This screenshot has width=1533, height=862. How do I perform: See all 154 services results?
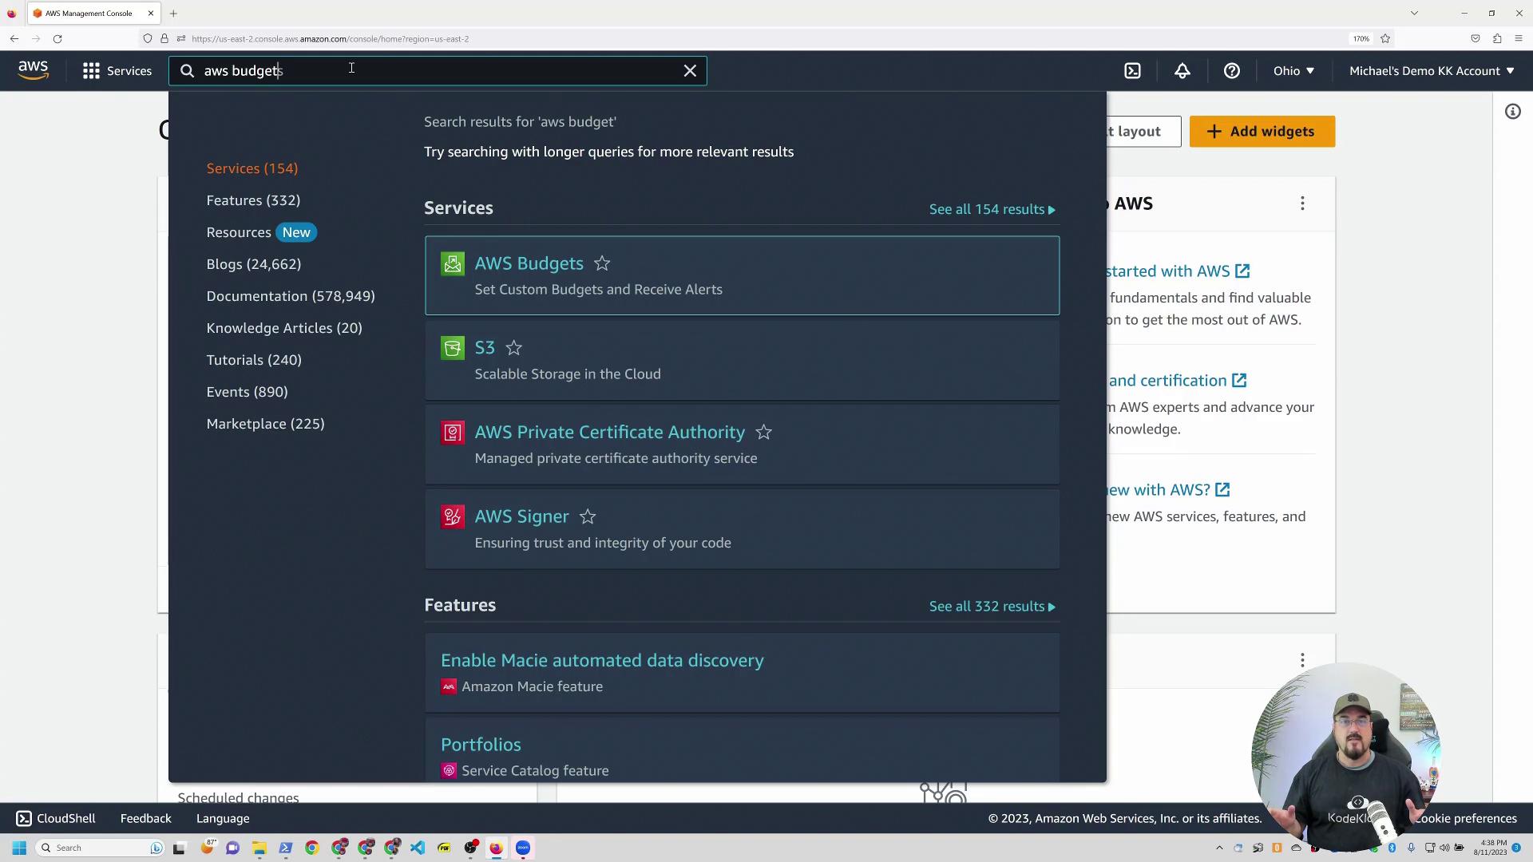[992, 209]
